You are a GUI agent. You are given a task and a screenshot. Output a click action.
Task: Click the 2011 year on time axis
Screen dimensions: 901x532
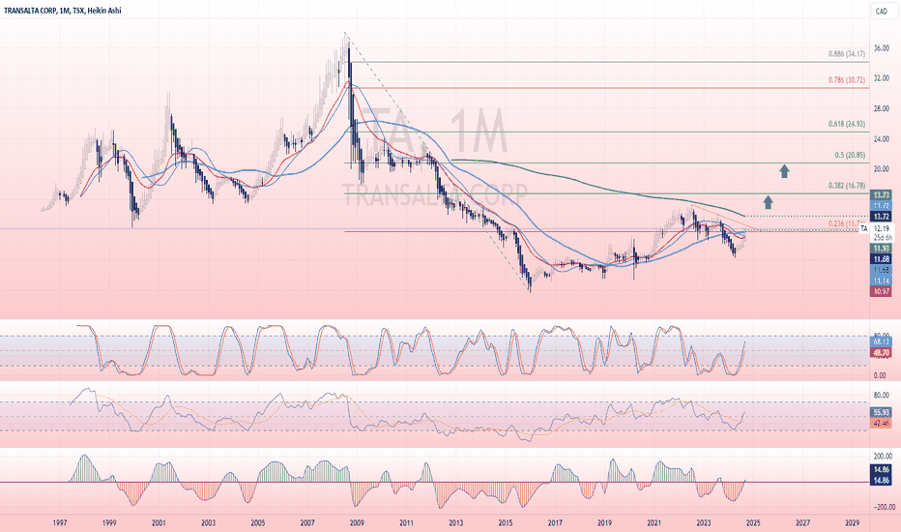pyautogui.click(x=406, y=522)
